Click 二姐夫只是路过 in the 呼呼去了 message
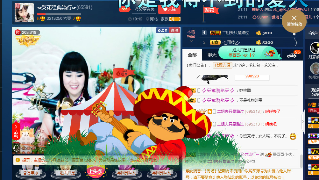 pos(230,112)
